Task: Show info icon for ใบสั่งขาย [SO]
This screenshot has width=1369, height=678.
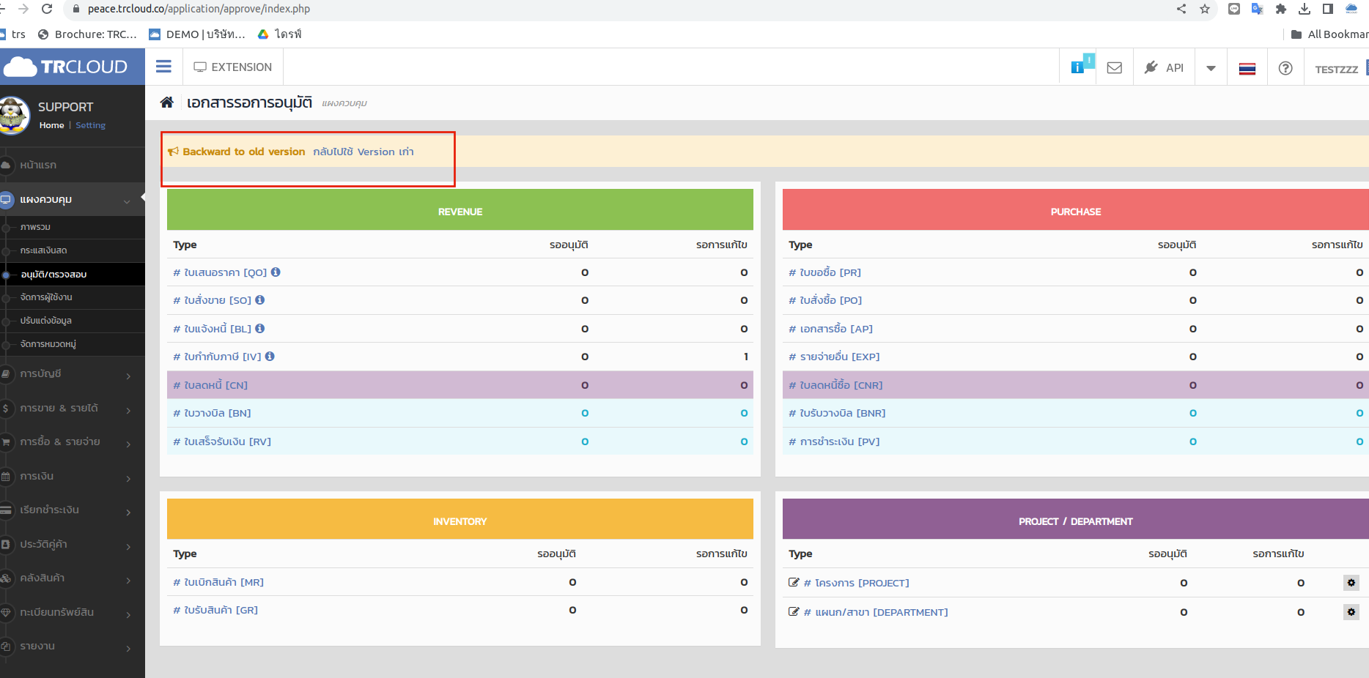Action: pyautogui.click(x=260, y=299)
